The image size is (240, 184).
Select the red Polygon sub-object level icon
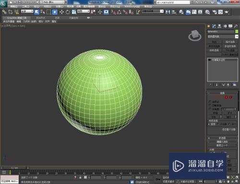click(226, 97)
